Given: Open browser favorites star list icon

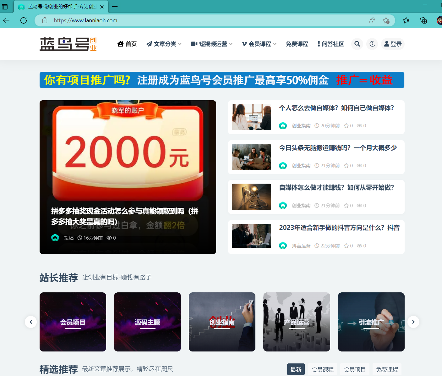Looking at the screenshot, I should [x=406, y=20].
